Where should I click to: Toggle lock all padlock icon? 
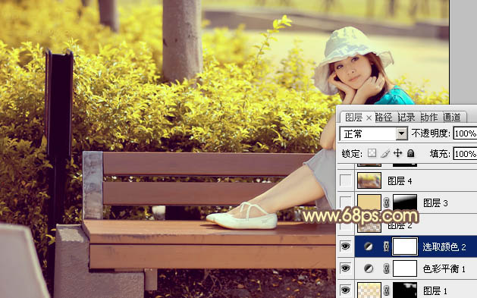pos(411,153)
